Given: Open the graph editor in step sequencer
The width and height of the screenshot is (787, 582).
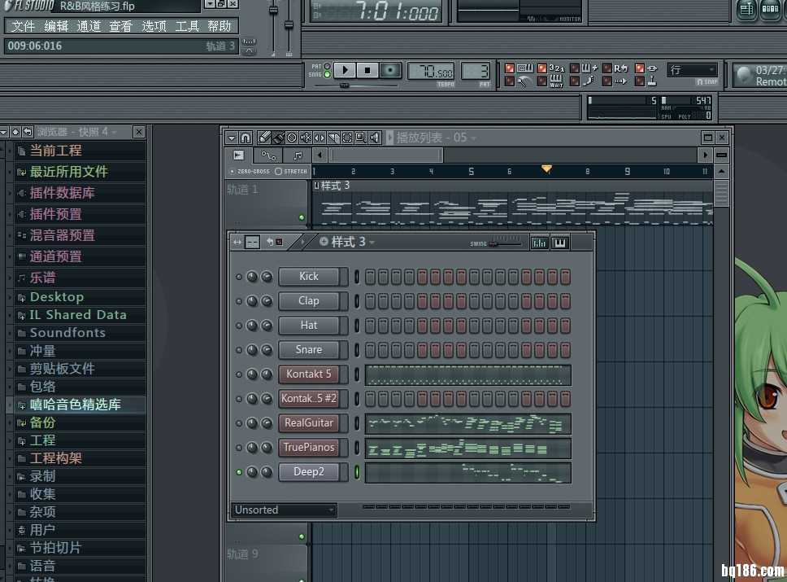Looking at the screenshot, I should point(538,243).
